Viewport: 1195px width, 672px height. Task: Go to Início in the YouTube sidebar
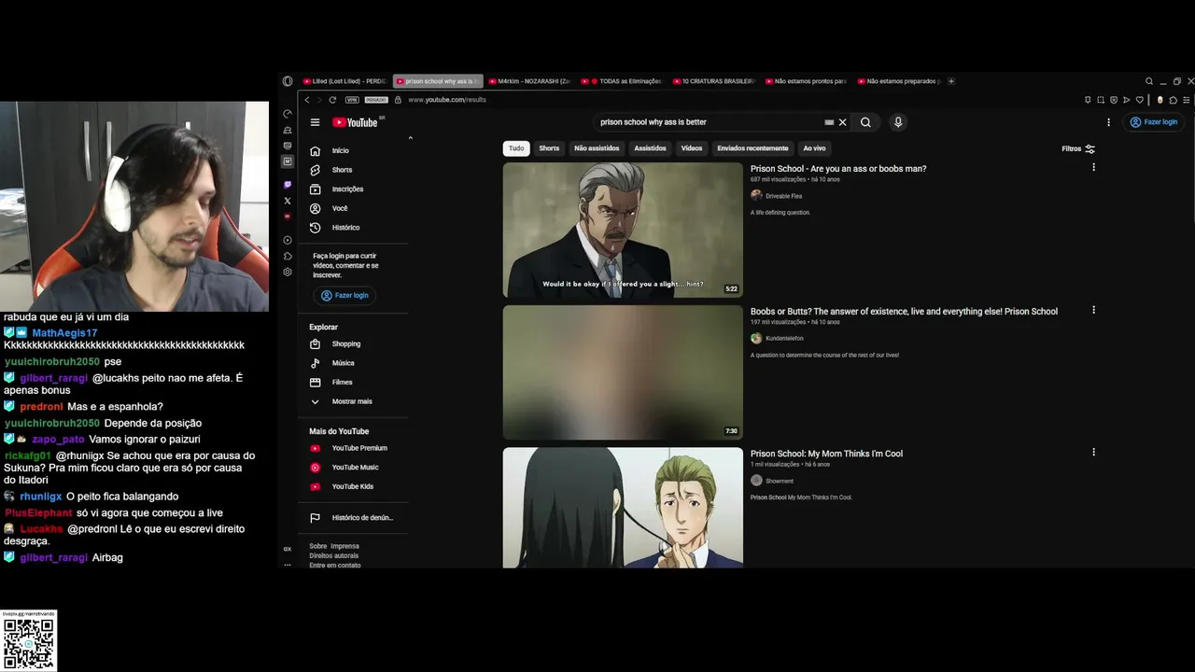pos(353,150)
